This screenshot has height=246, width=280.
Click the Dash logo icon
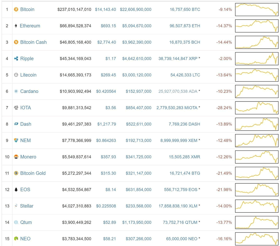(16, 124)
